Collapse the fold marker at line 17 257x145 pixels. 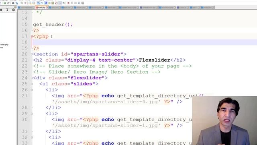tap(32, 36)
